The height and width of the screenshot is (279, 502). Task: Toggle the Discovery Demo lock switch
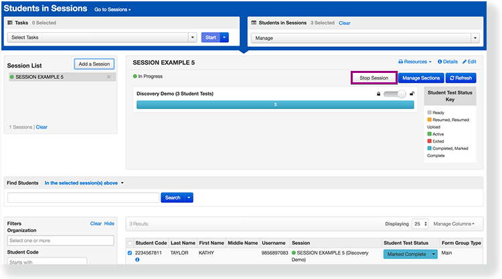pyautogui.click(x=395, y=94)
